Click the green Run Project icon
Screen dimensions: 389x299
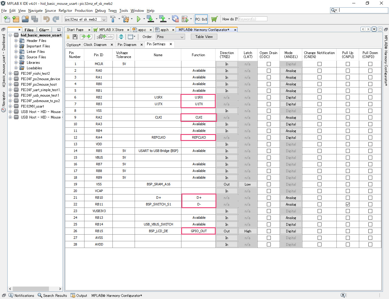pos(139,19)
